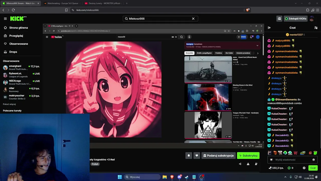321x181 pixels.
Task: Open Obserwowane in sidebar
Action: (x=16, y=44)
